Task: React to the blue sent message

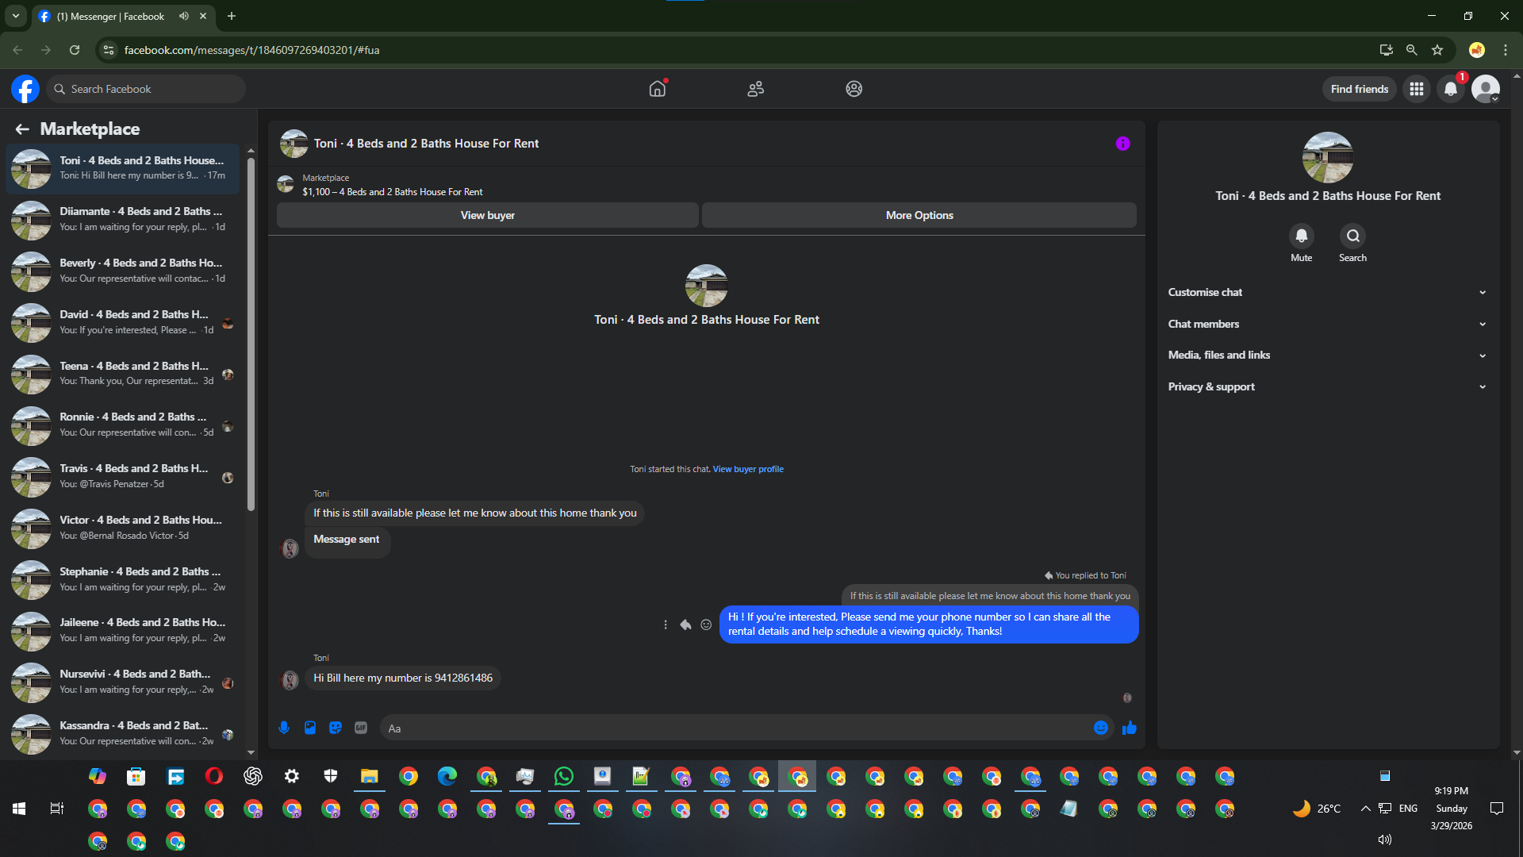Action: click(x=706, y=624)
